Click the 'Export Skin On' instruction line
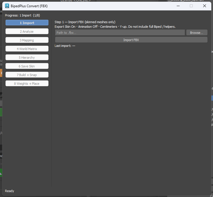This screenshot has height=197, width=213. 115,27
